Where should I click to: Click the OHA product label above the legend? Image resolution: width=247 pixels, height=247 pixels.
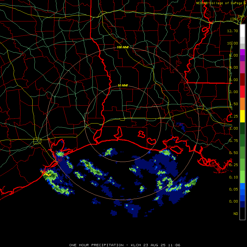tap(241, 16)
